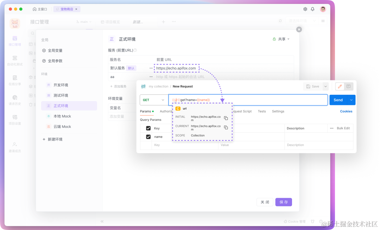380x230 pixels.
Task: Click request URL input field
Action: [248, 100]
